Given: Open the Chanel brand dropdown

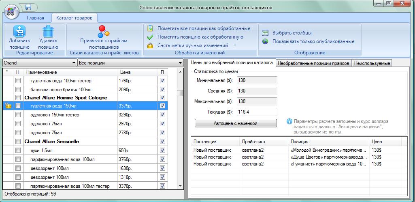Looking at the screenshot, I should coord(40,63).
